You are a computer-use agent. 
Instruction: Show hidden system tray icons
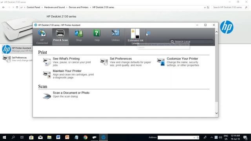(x=212, y=137)
